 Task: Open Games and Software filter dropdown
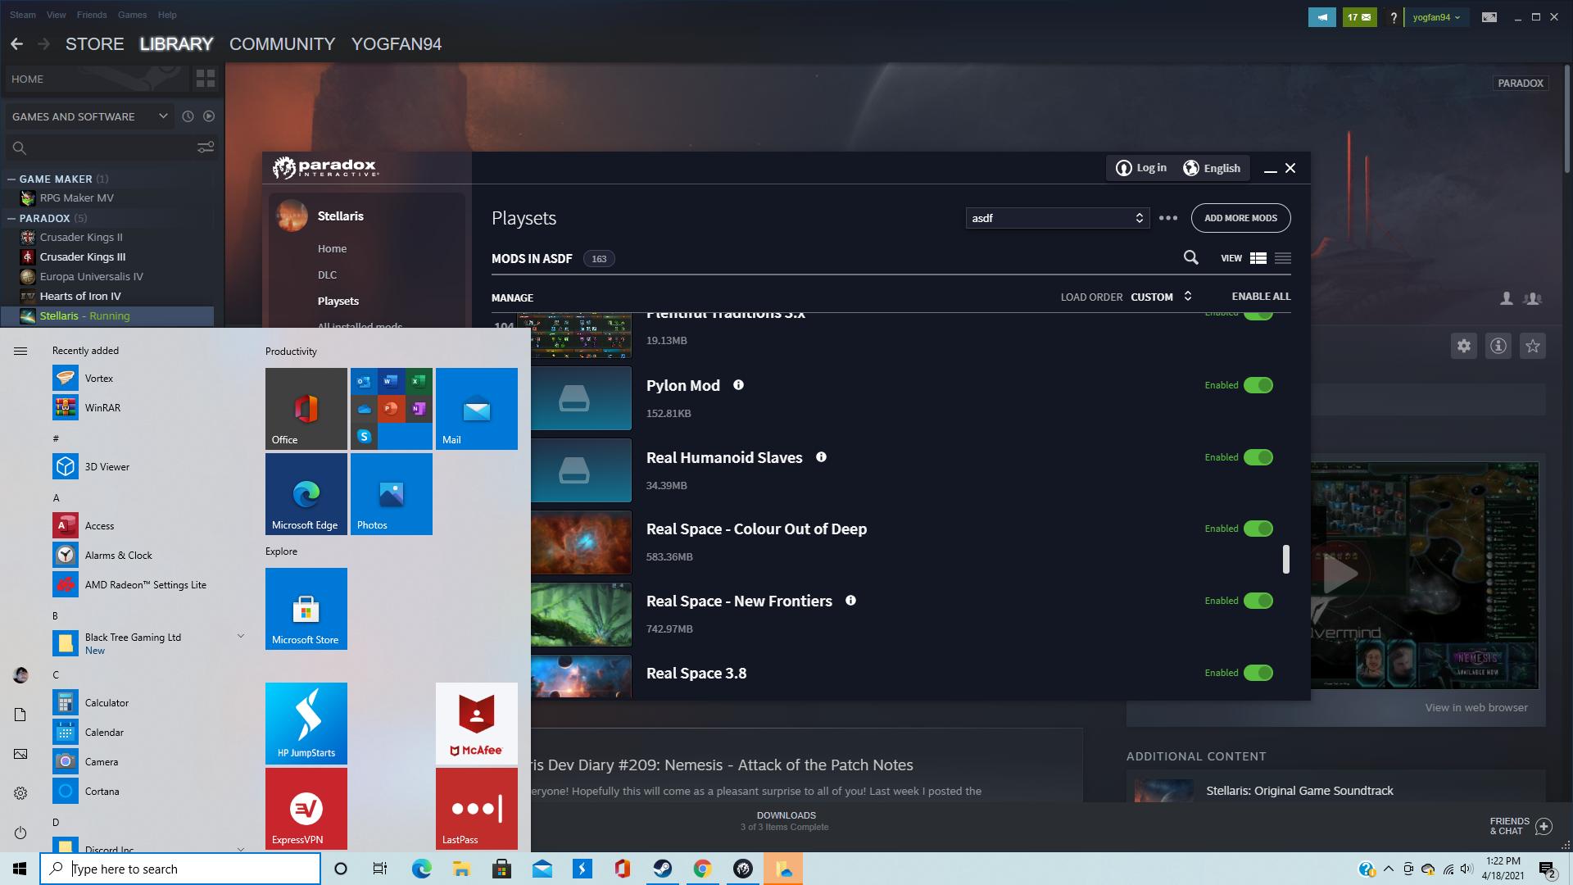(x=90, y=116)
